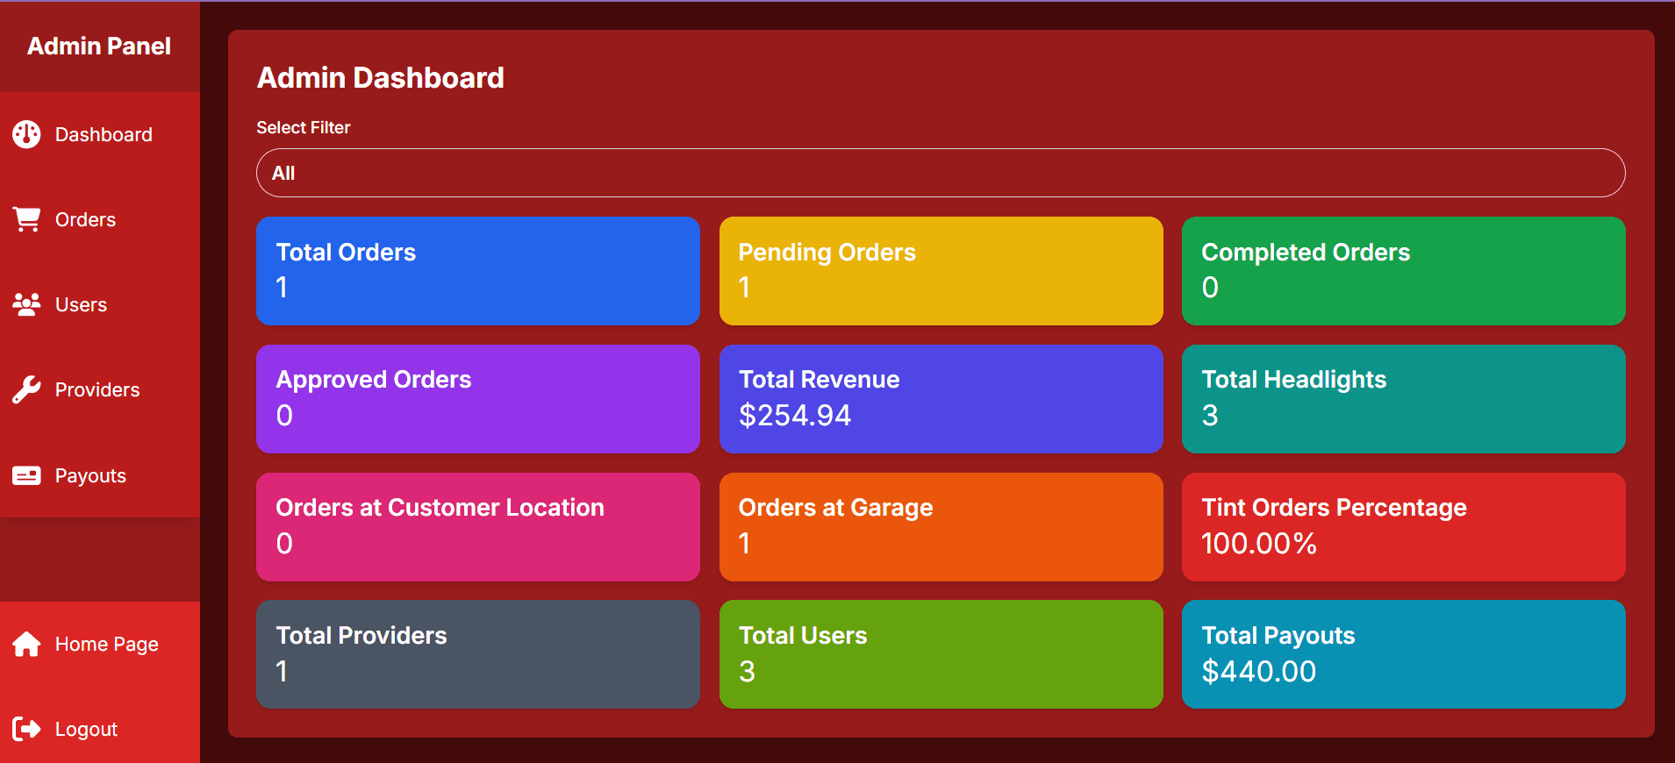The width and height of the screenshot is (1675, 763).
Task: Click the Payouts card icon
Action: click(26, 475)
